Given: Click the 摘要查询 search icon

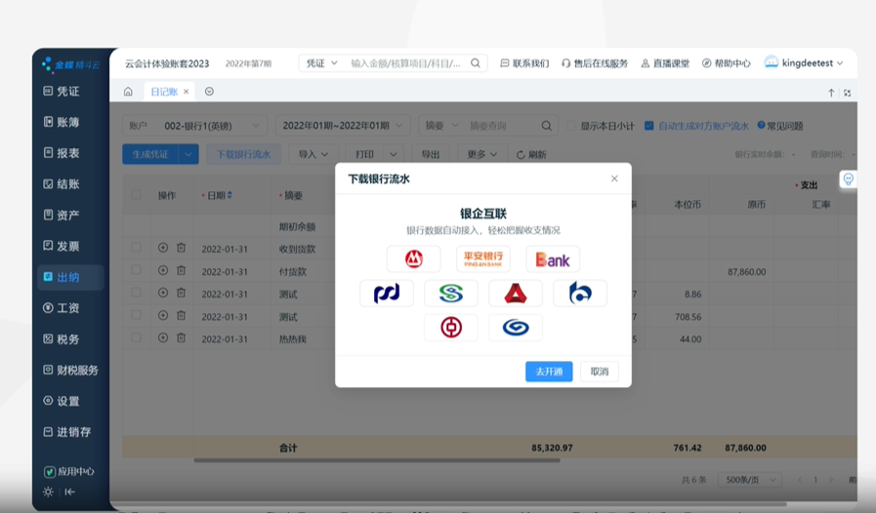Looking at the screenshot, I should [546, 126].
